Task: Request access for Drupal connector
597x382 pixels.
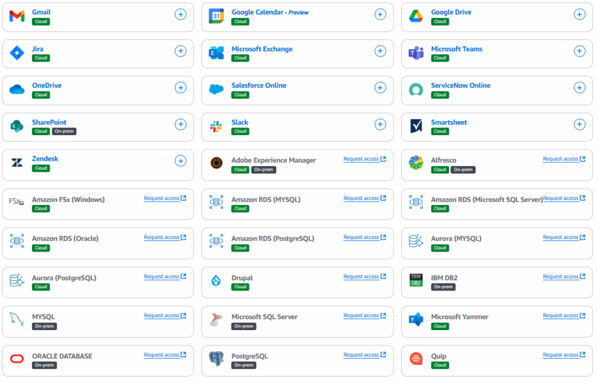Action: (365, 277)
